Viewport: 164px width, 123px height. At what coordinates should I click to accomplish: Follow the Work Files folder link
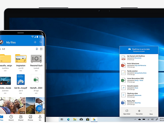coord(138,103)
